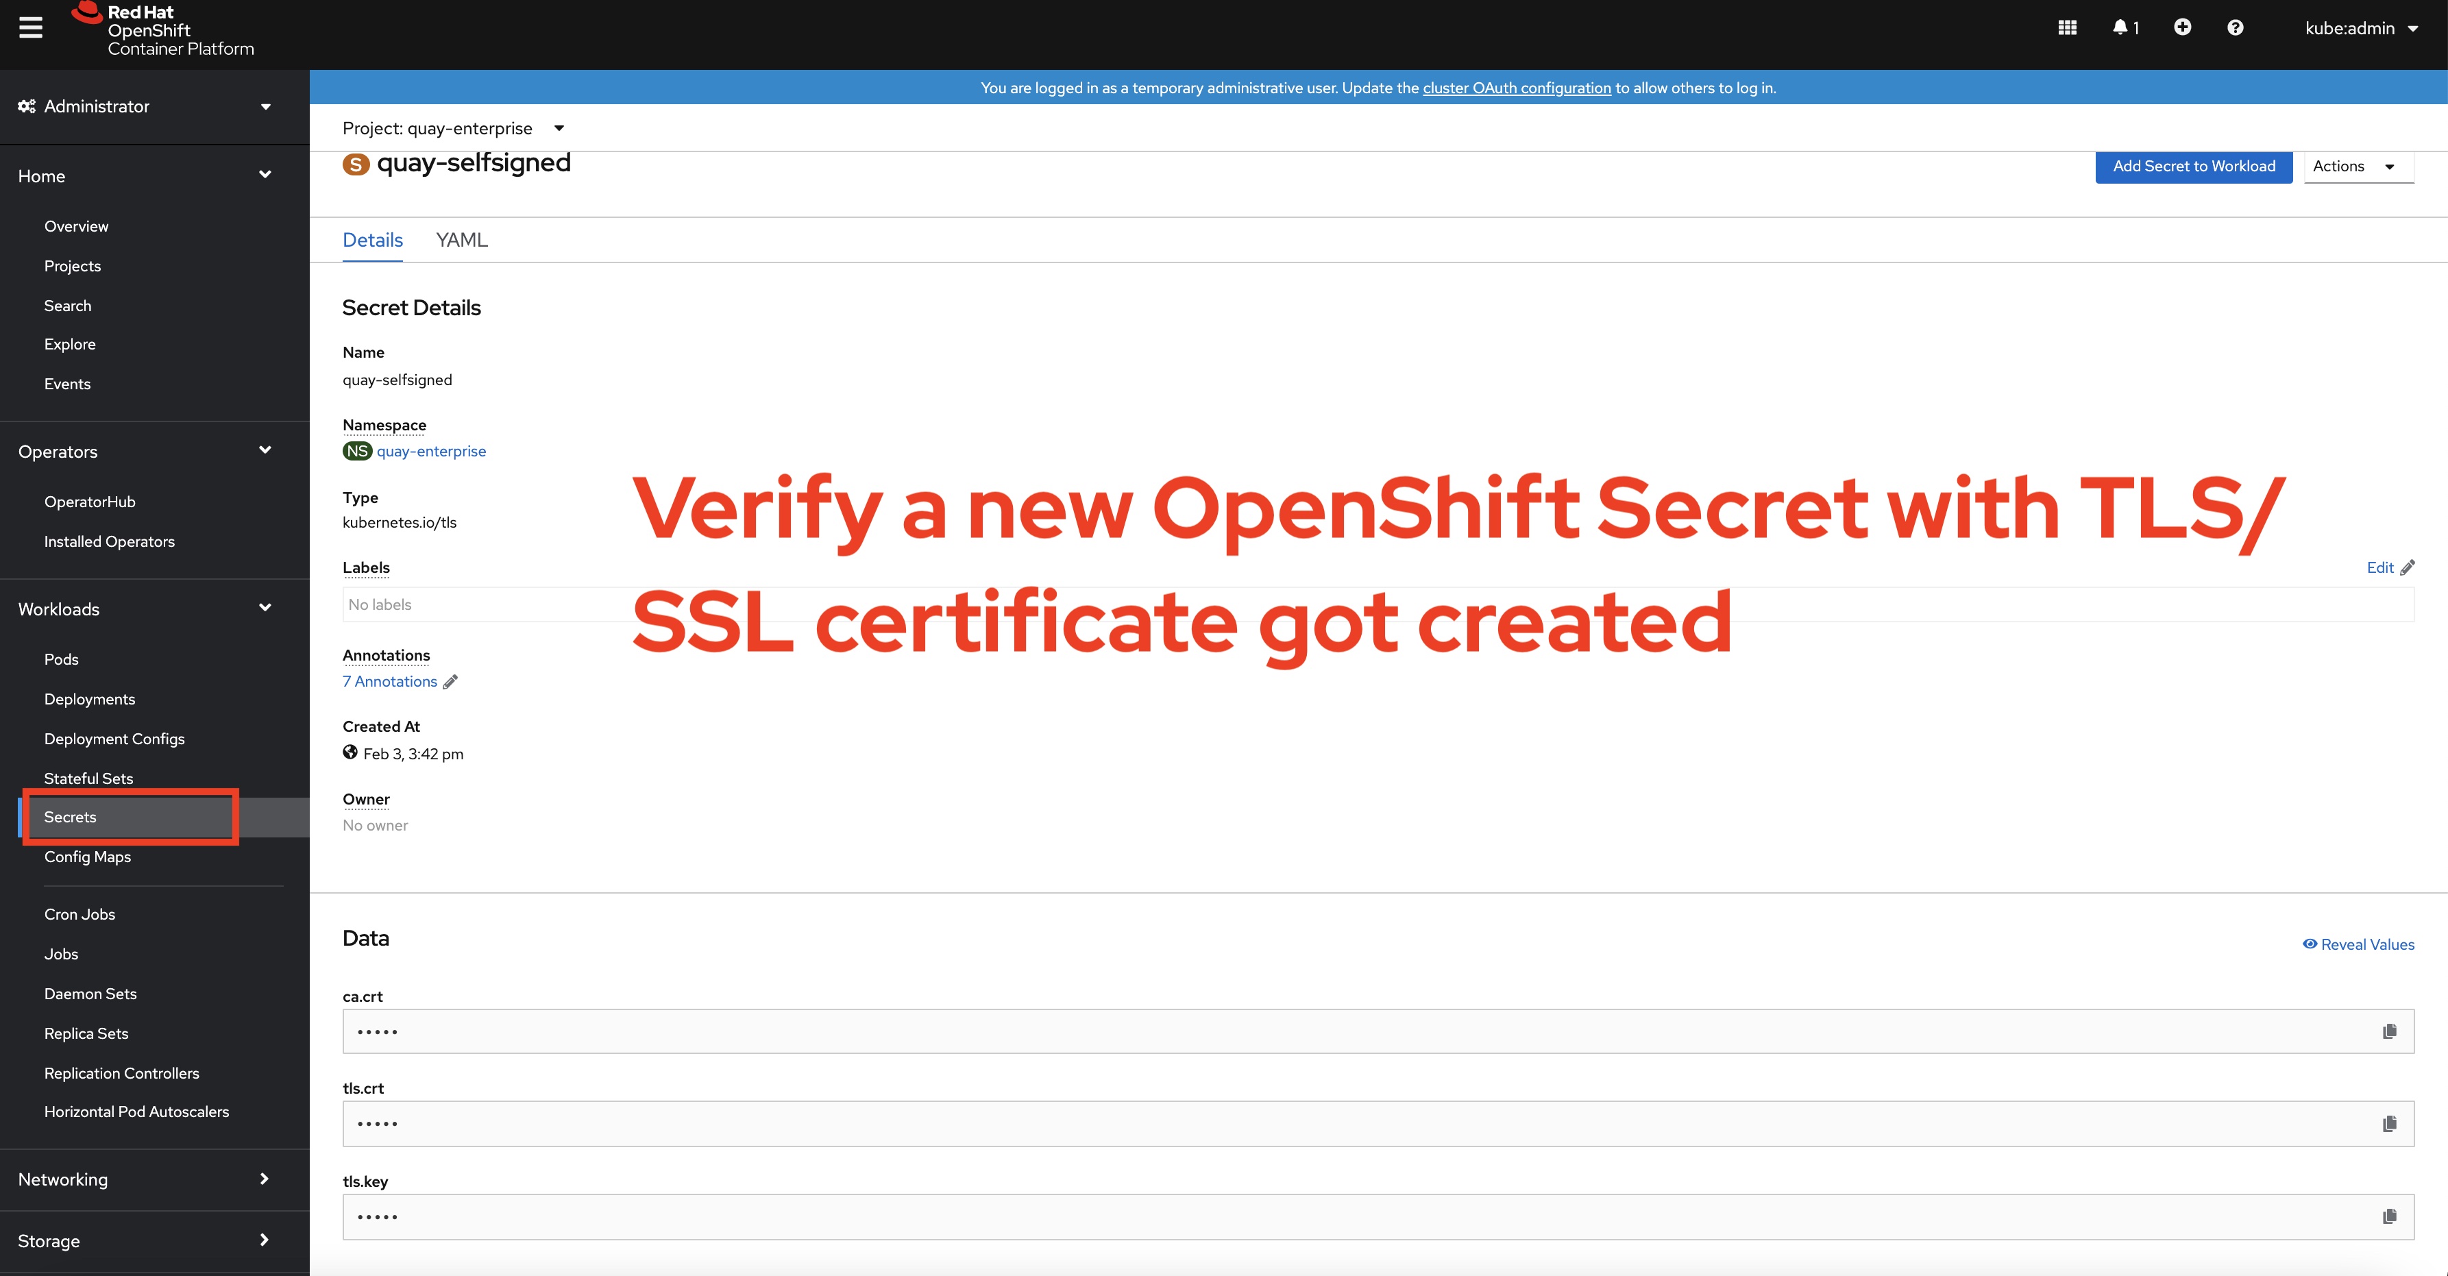Open Cron Jobs in the sidebar
This screenshot has width=2448, height=1276.
tap(79, 914)
